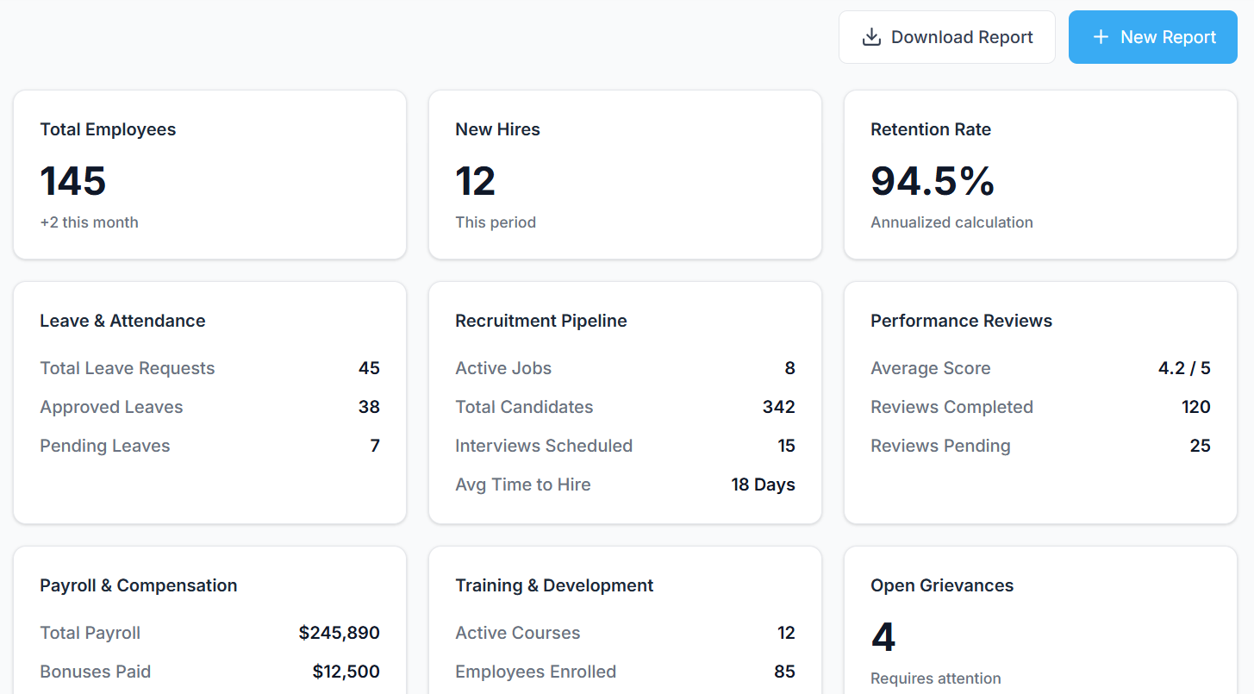Click 'Annualized calculation' caption
1254x694 pixels.
pyautogui.click(x=951, y=222)
